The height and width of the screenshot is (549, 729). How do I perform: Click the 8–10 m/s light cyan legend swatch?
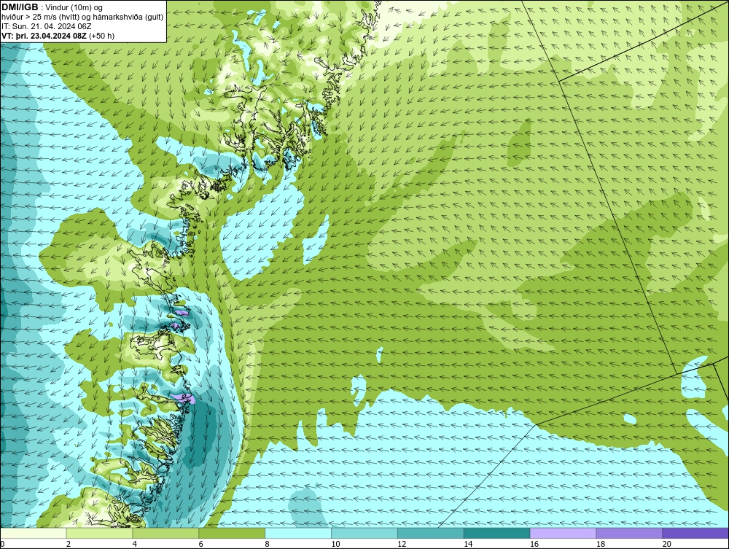[x=298, y=533]
